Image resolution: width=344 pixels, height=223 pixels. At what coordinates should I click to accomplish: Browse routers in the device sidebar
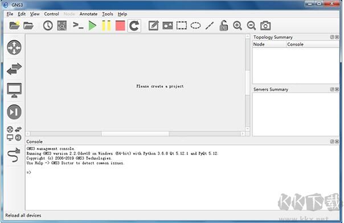[x=14, y=47]
